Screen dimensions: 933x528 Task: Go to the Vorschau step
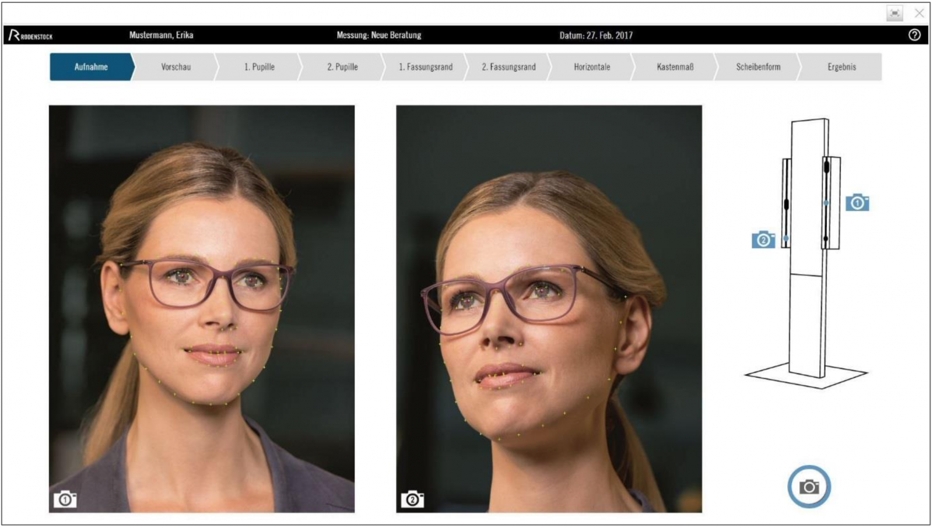(x=176, y=67)
